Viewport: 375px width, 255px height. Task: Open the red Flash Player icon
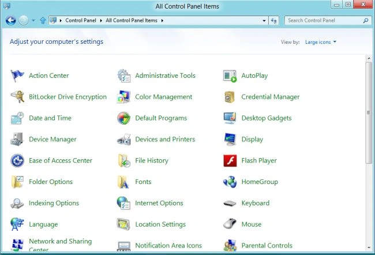point(230,160)
